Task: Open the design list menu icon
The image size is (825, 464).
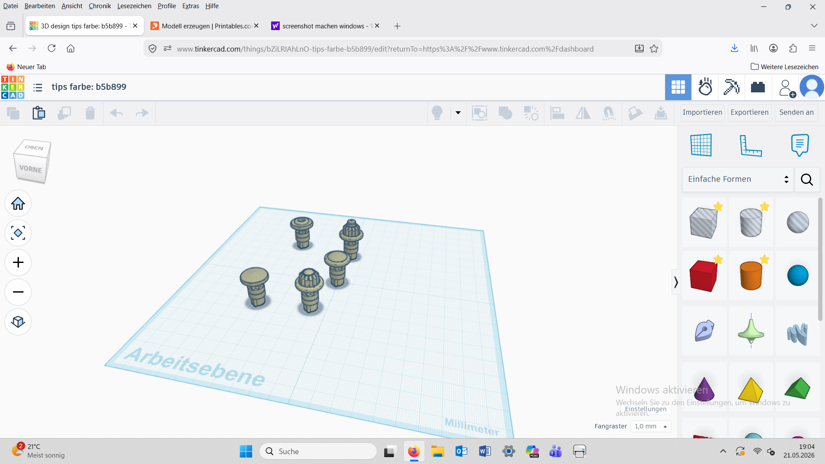Action: (38, 87)
